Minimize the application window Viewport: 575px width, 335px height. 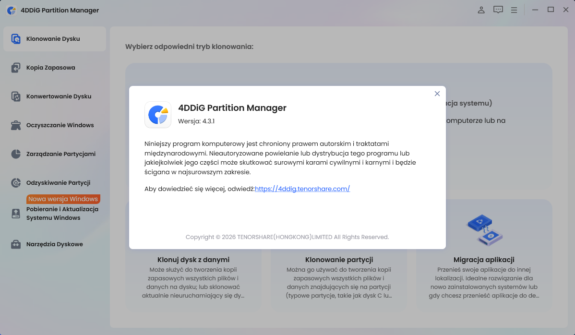point(535,10)
